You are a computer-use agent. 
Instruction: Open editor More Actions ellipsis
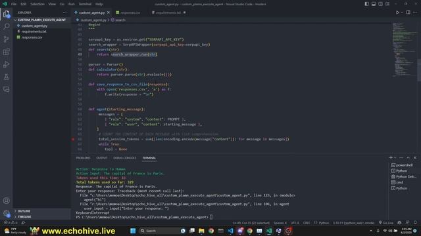(415, 12)
